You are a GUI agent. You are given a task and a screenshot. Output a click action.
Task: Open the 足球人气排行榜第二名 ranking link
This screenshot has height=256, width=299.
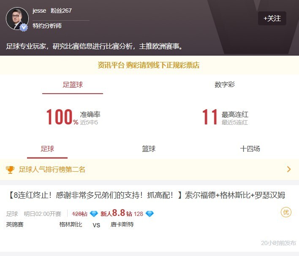(52, 170)
